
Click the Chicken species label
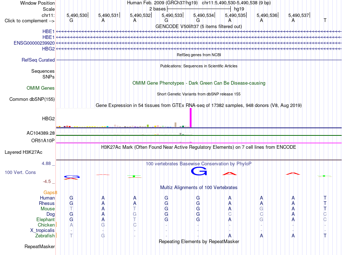click(x=46, y=225)
